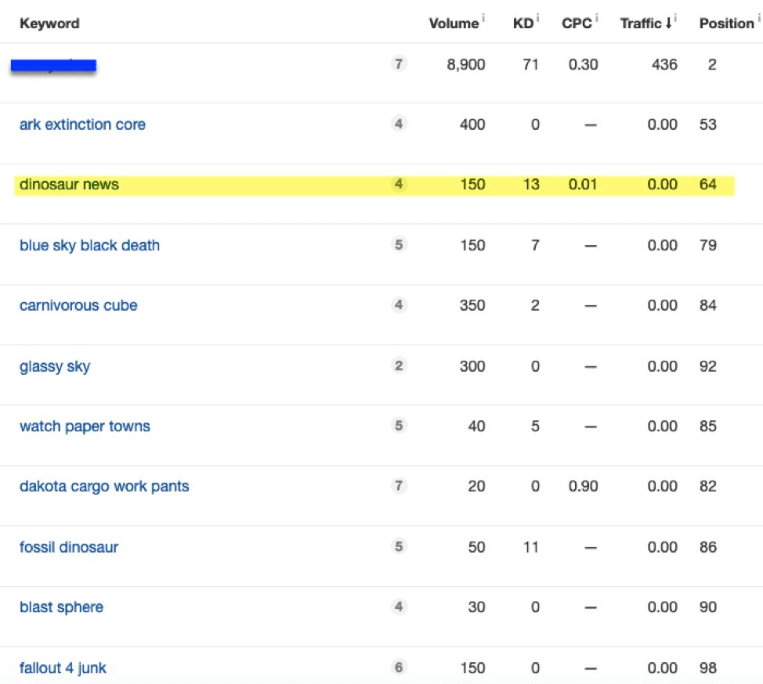763x684 pixels.
Task: Open the blast sphere keyword
Action: click(60, 607)
